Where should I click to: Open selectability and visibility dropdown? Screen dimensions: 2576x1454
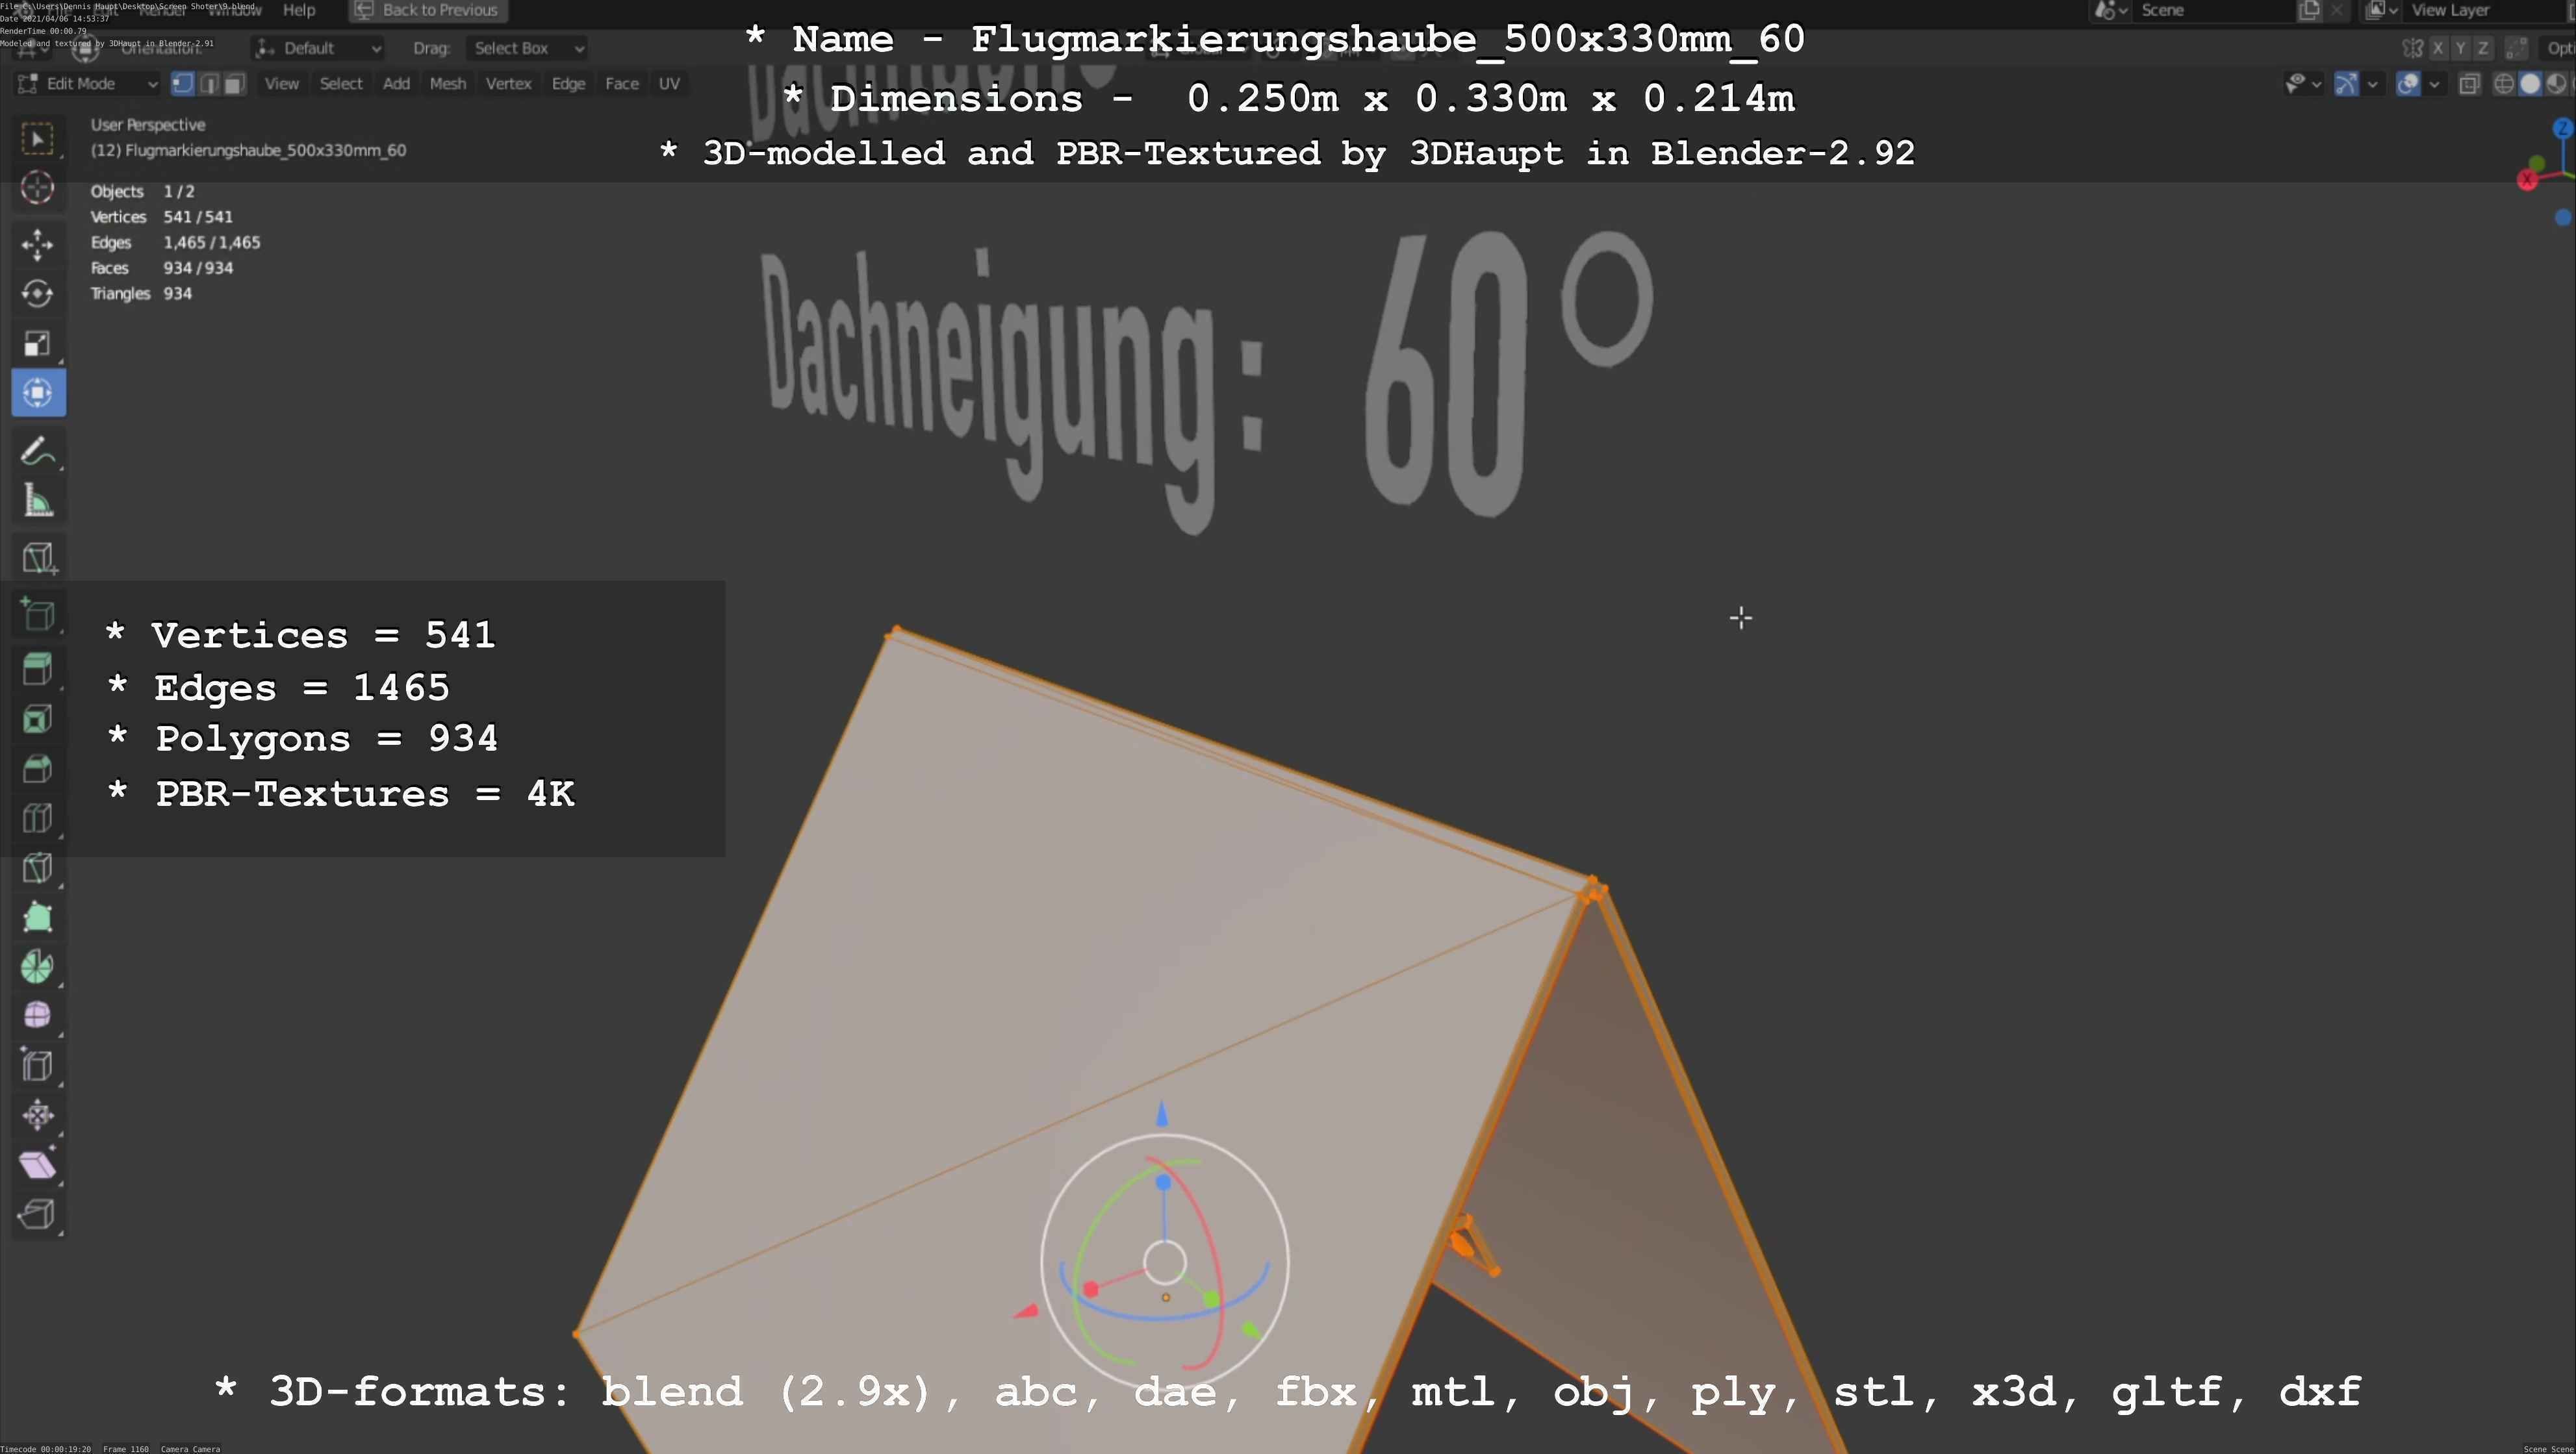tap(2303, 84)
